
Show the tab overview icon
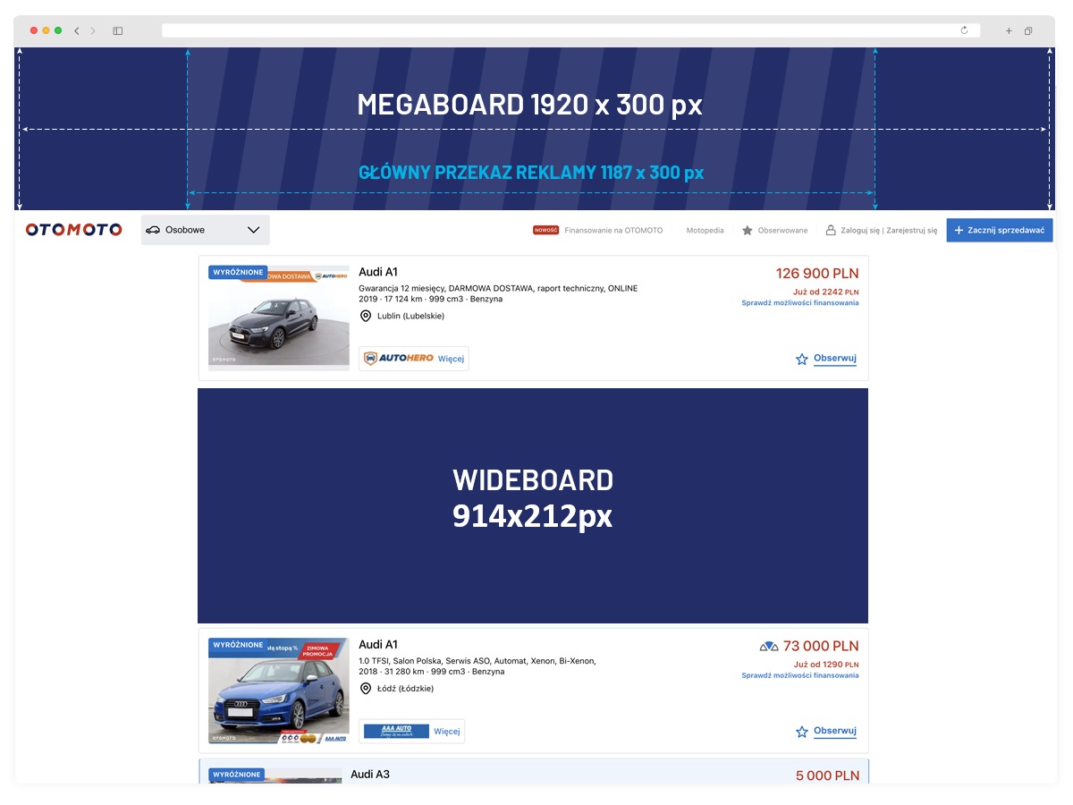tap(1028, 30)
